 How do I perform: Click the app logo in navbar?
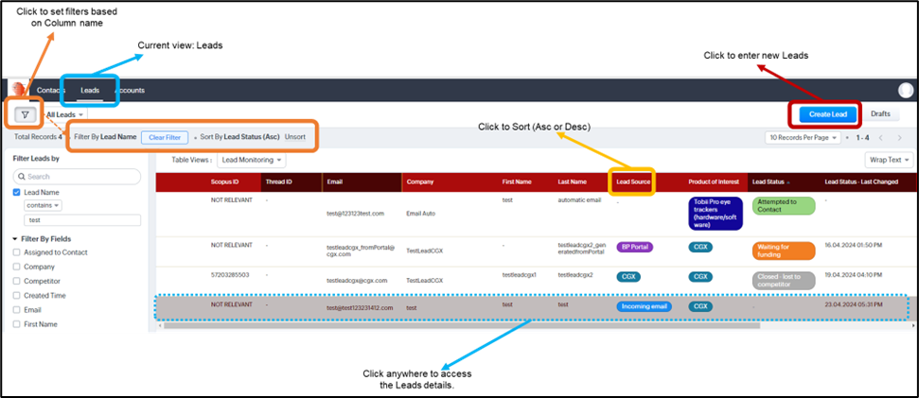(19, 90)
